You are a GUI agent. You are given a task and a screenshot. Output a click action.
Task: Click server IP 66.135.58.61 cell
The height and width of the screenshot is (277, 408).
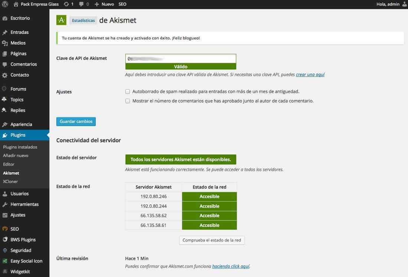tap(154, 225)
